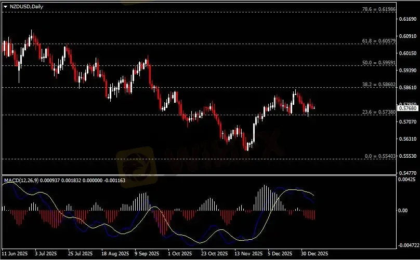Click -0.004722 on the MACD scale
Viewport: 420px width, 260px height.
click(x=408, y=245)
